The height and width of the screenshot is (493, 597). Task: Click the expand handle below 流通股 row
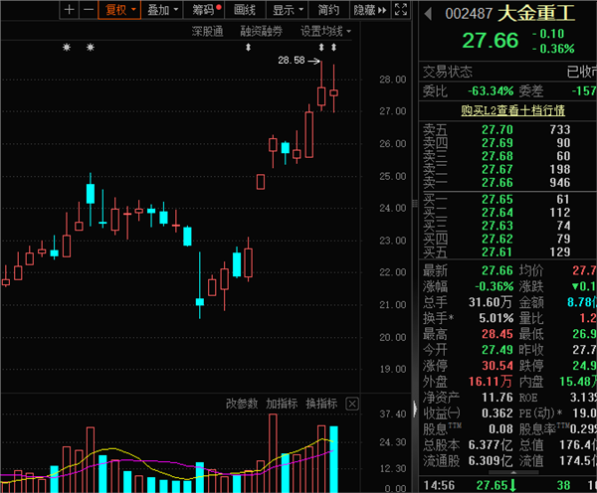pyautogui.click(x=513, y=472)
